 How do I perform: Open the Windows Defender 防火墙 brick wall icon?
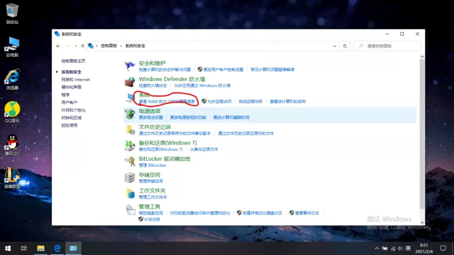[130, 82]
